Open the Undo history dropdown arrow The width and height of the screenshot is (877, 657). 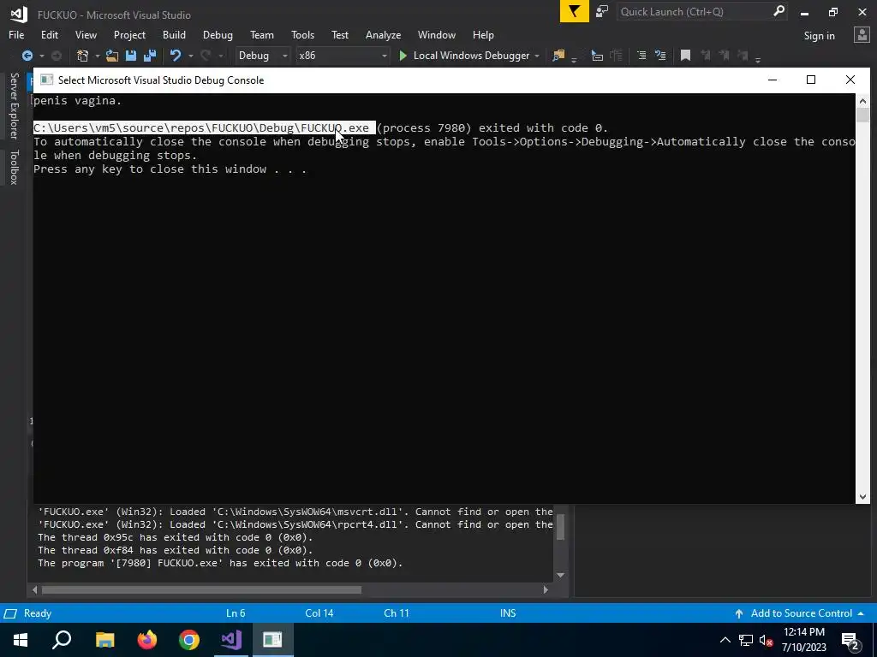click(190, 56)
